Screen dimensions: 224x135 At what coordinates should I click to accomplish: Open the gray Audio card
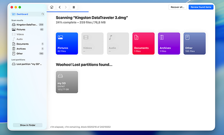[118, 44]
